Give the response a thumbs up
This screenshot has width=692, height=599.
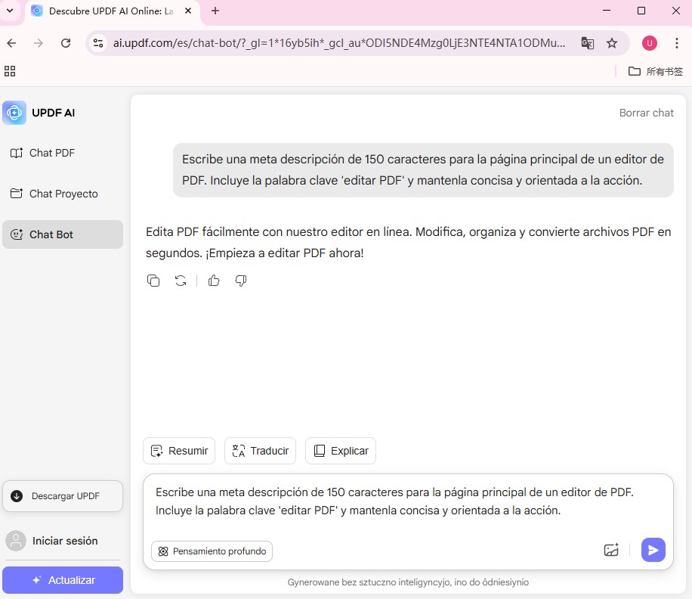click(x=214, y=281)
